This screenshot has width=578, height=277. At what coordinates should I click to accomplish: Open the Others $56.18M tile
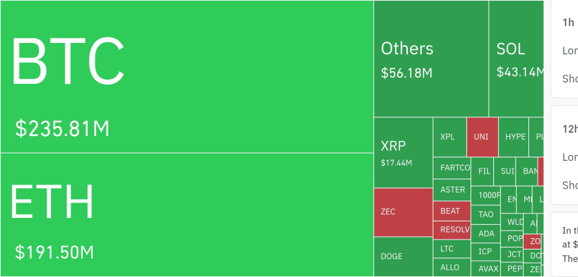click(x=430, y=59)
